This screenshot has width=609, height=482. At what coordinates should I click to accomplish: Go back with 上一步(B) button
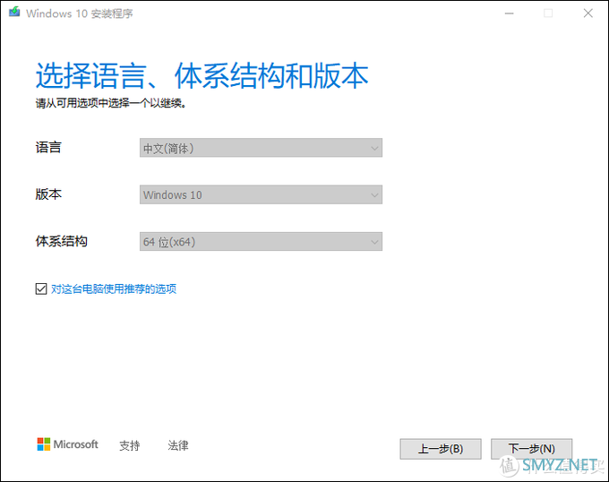tap(441, 449)
